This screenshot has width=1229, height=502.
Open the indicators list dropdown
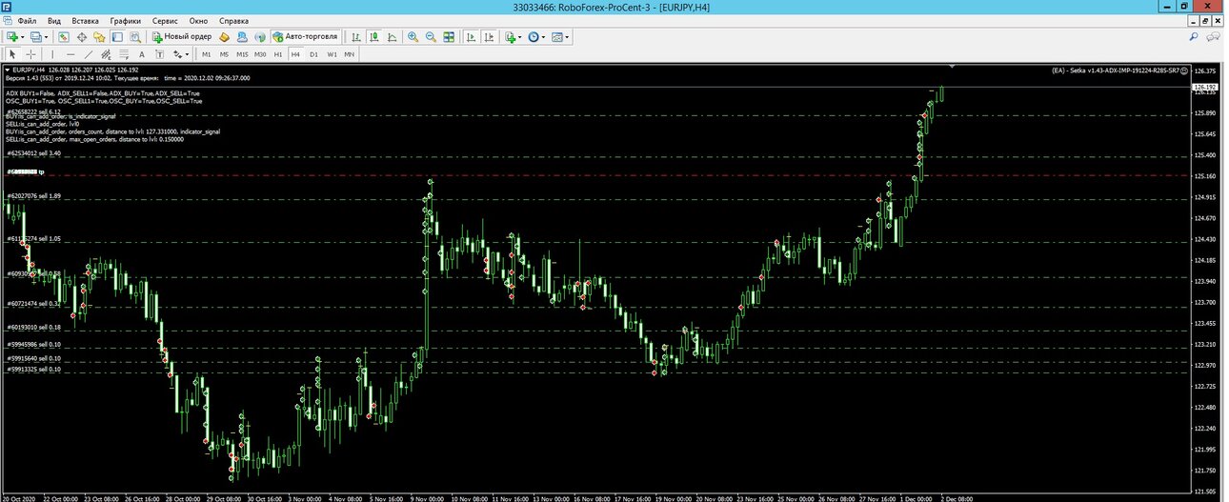(x=514, y=37)
